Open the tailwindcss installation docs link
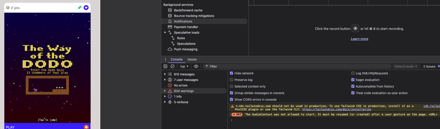440x129 pixels. coord(337,109)
